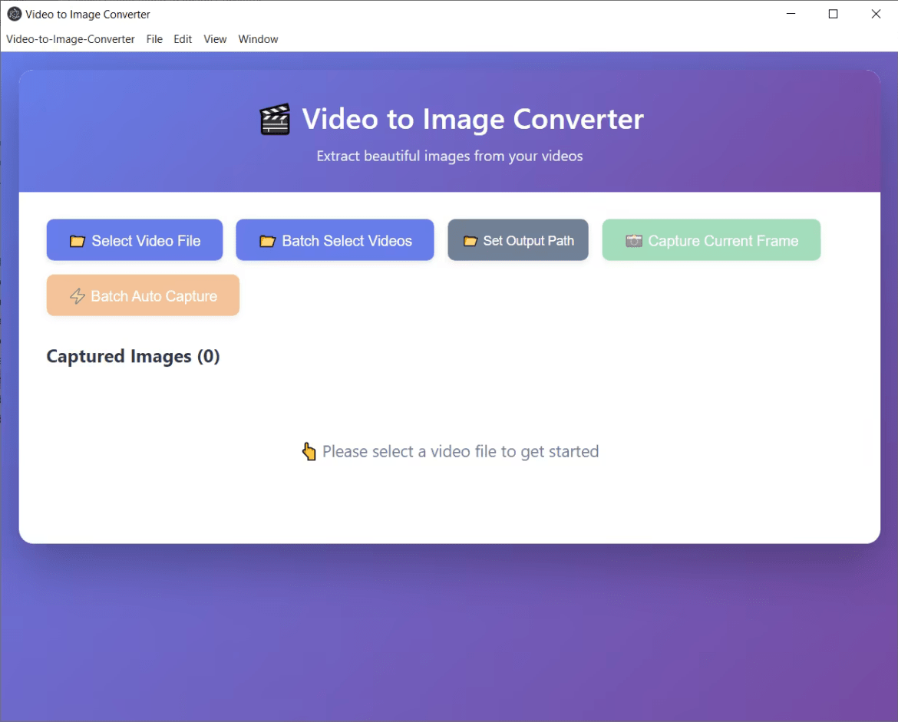The image size is (898, 722).
Task: Click the camera icon on Capture Current Frame
Action: pyautogui.click(x=634, y=239)
